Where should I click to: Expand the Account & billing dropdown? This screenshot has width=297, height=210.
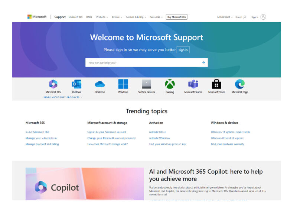click(x=136, y=17)
